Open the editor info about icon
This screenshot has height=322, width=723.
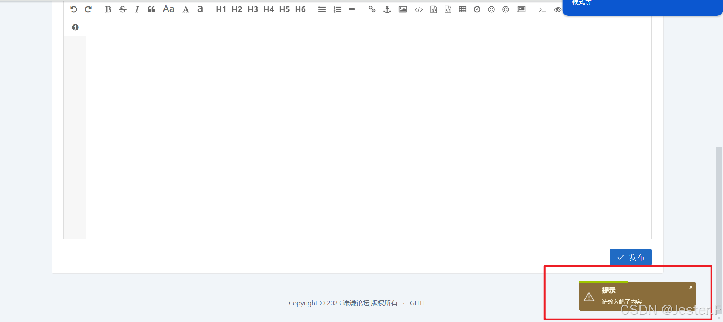coord(75,27)
